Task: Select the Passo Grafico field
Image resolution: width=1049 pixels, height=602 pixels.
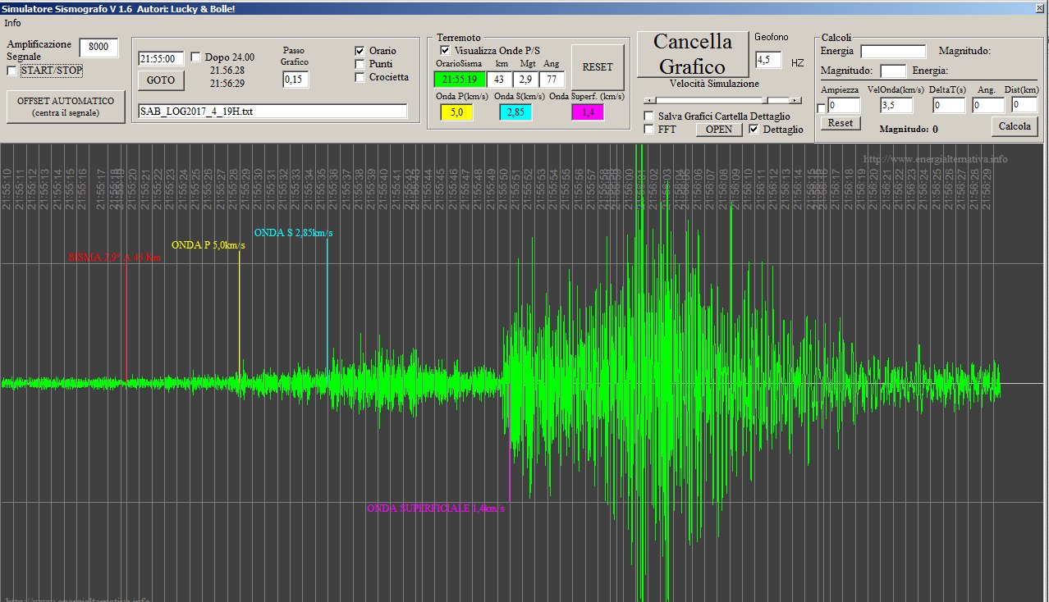Action: point(295,80)
